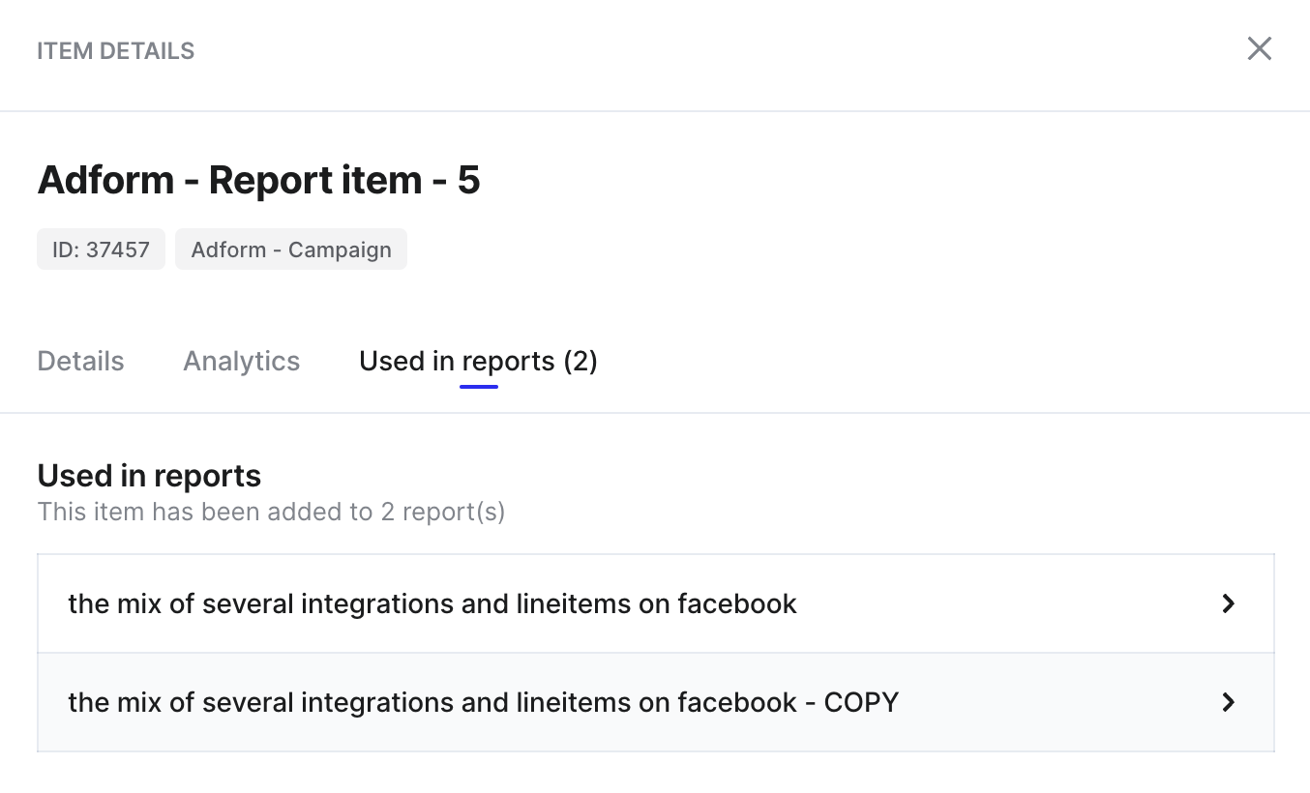Click the title Adform - Report item - 5
Viewport: 1310px width, 793px height.
point(258,180)
